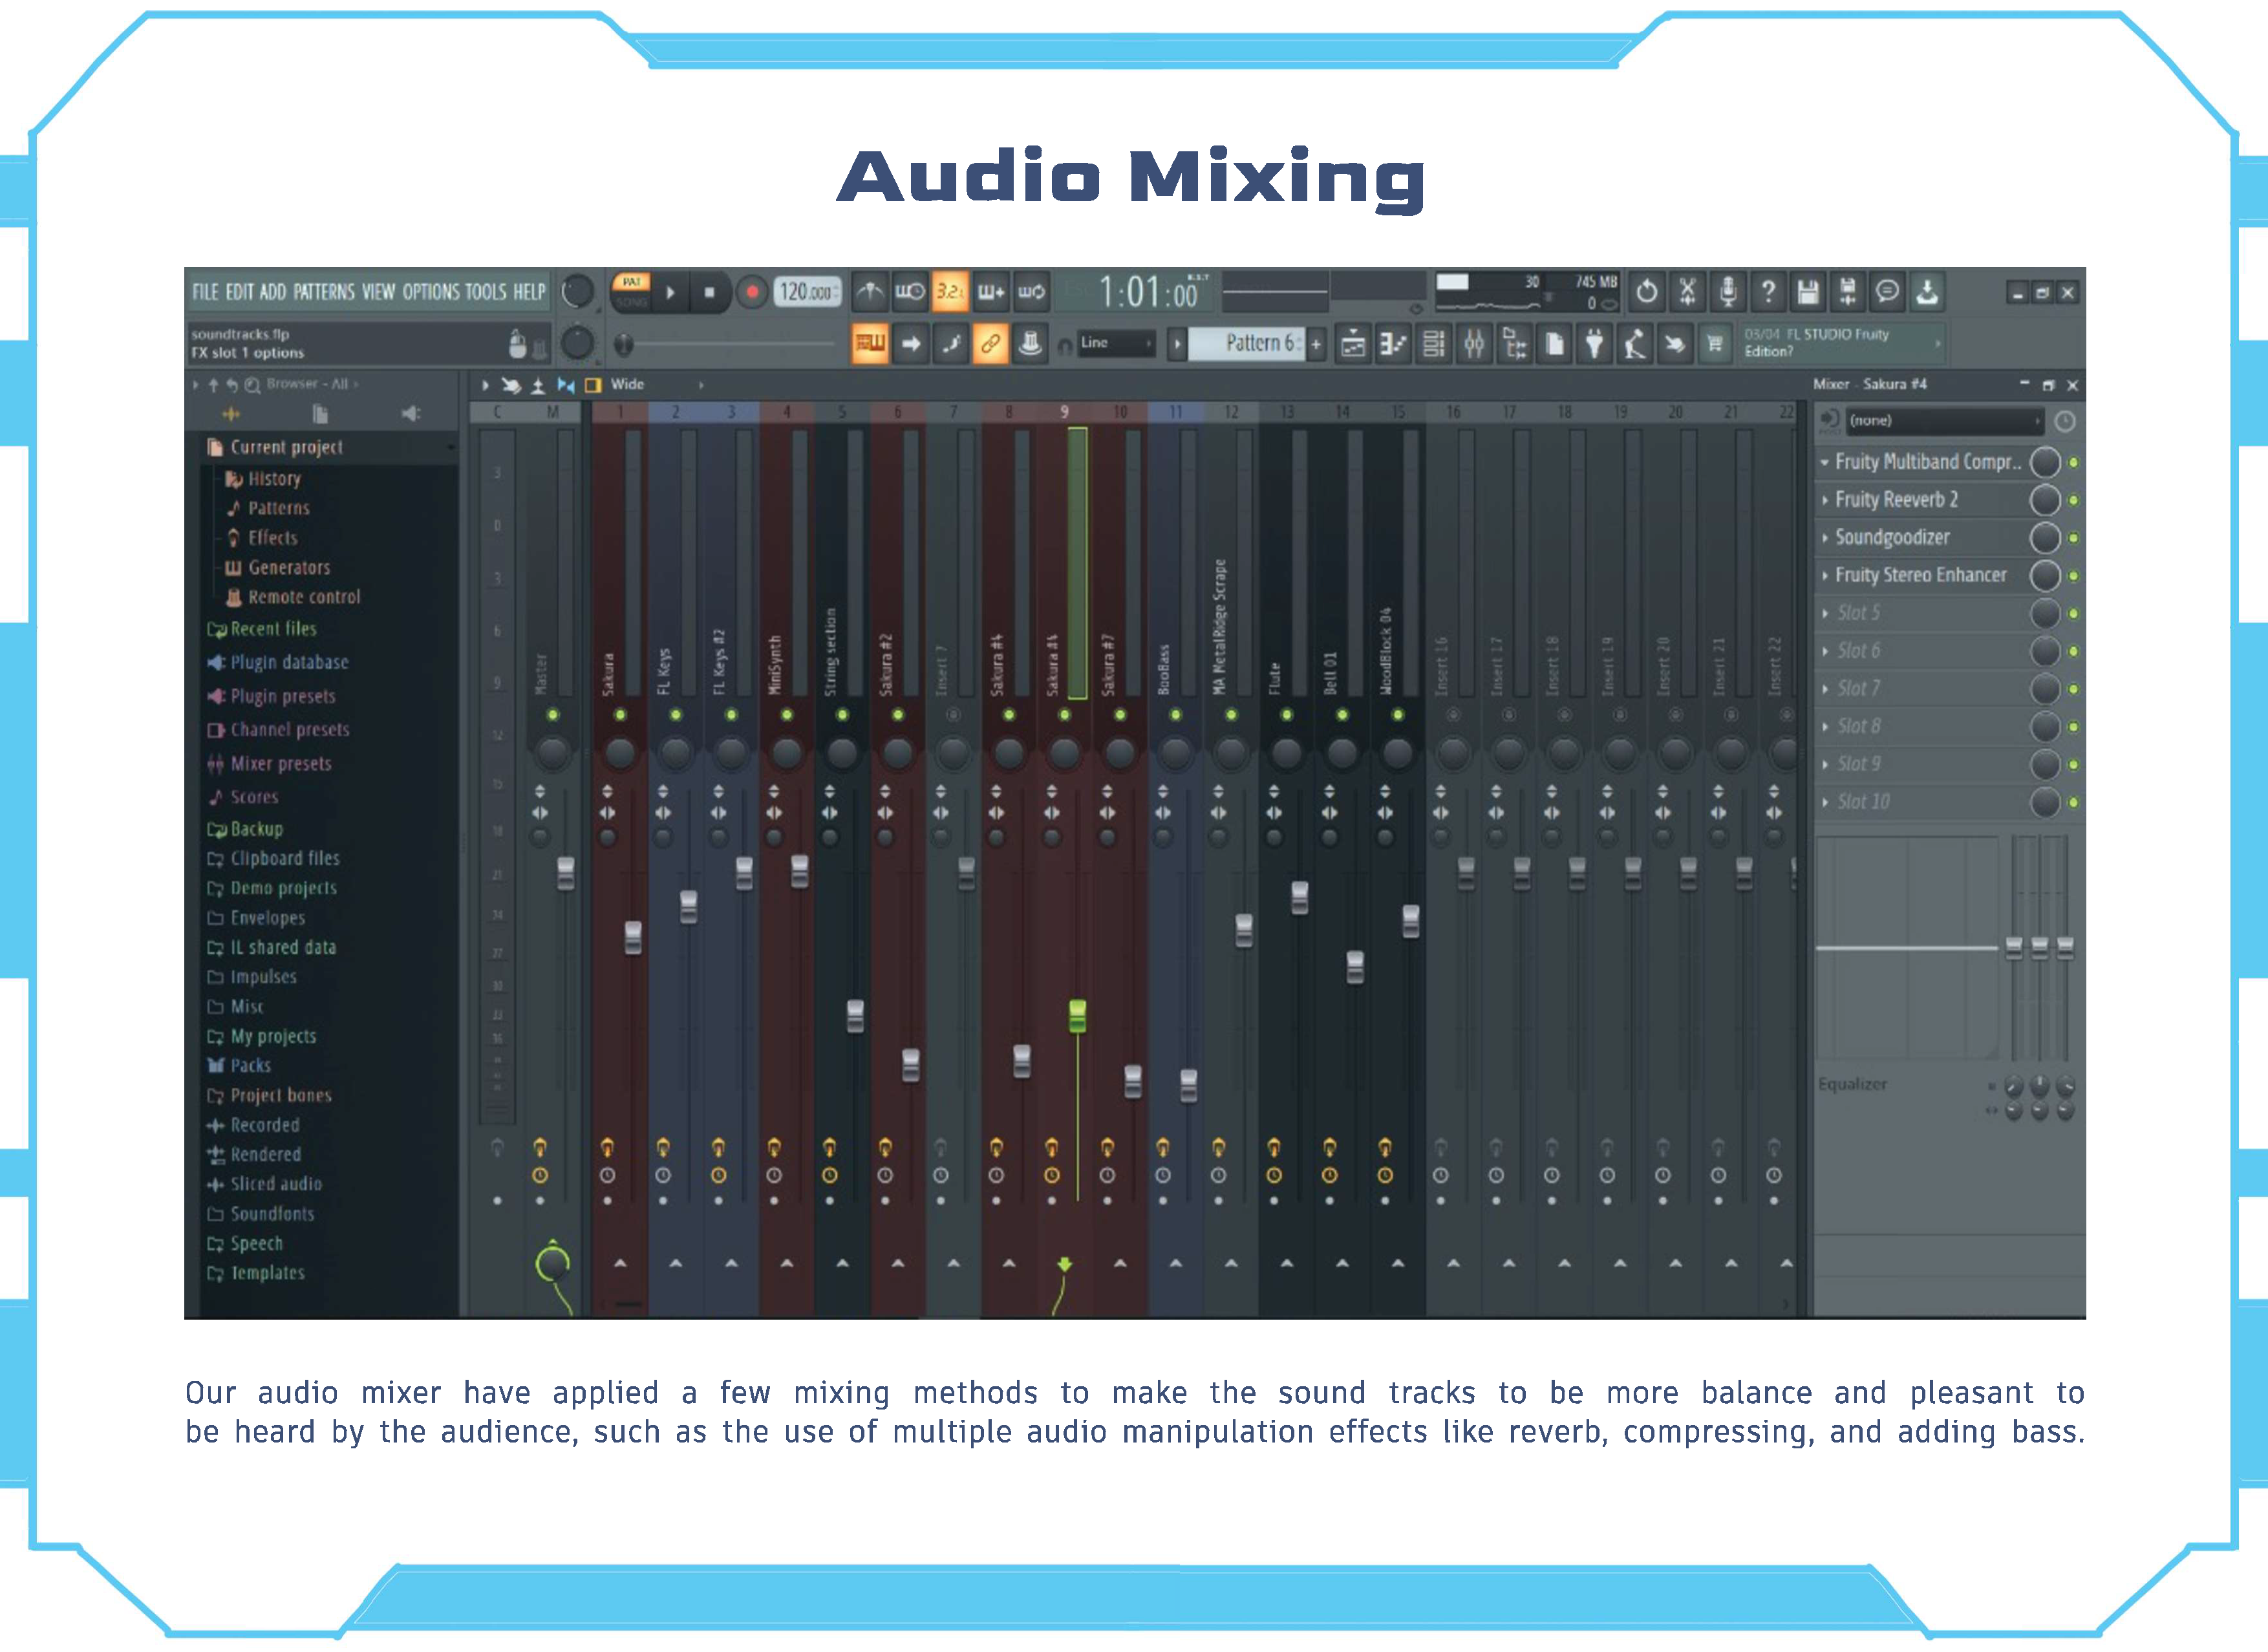Click the Bell 01 track volume fader

tap(1355, 967)
